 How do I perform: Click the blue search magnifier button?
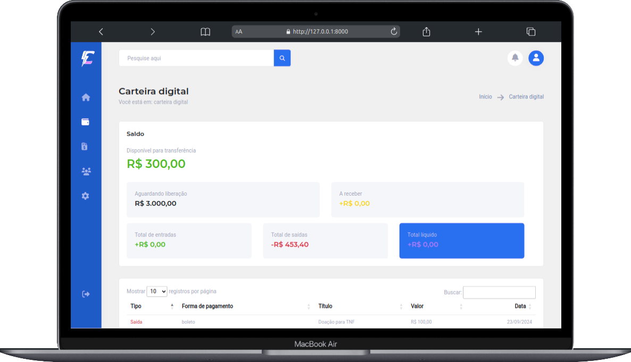(282, 58)
